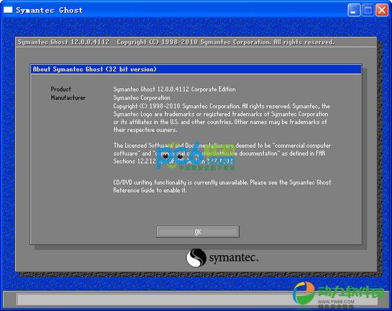The height and width of the screenshot is (311, 392).
Task: Click the Symantec circular logo icon
Action: point(197,258)
